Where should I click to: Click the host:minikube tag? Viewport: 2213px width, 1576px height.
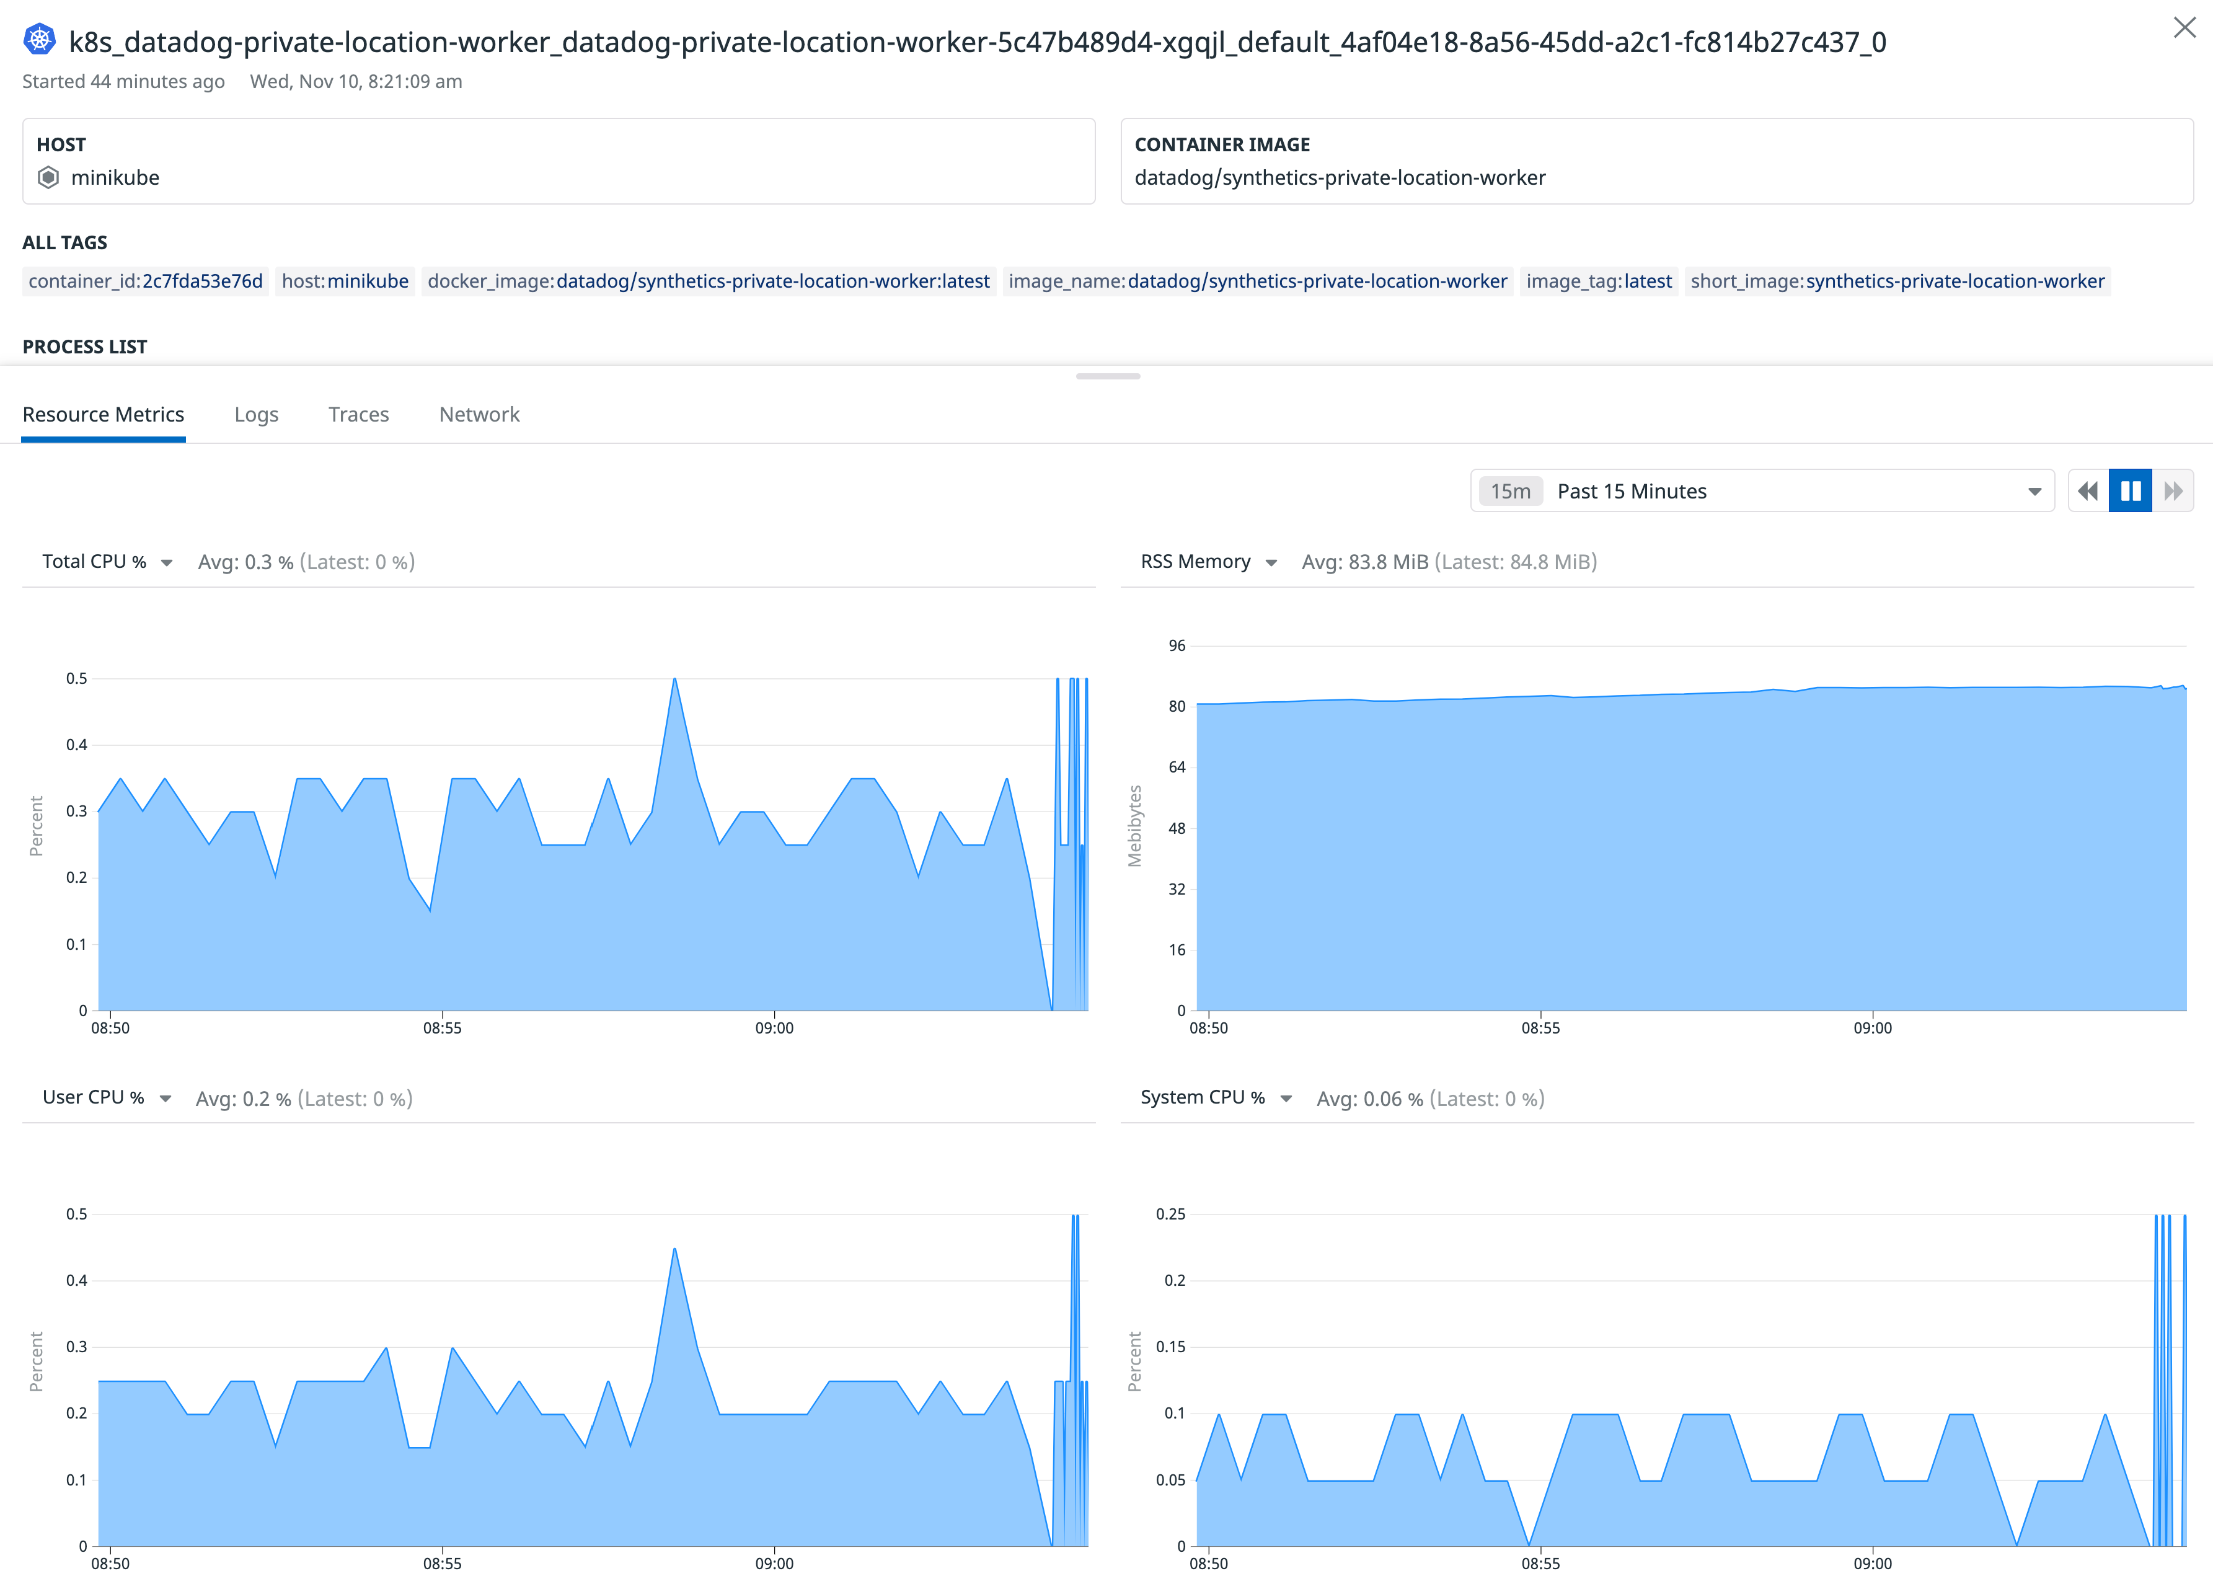pos(345,281)
